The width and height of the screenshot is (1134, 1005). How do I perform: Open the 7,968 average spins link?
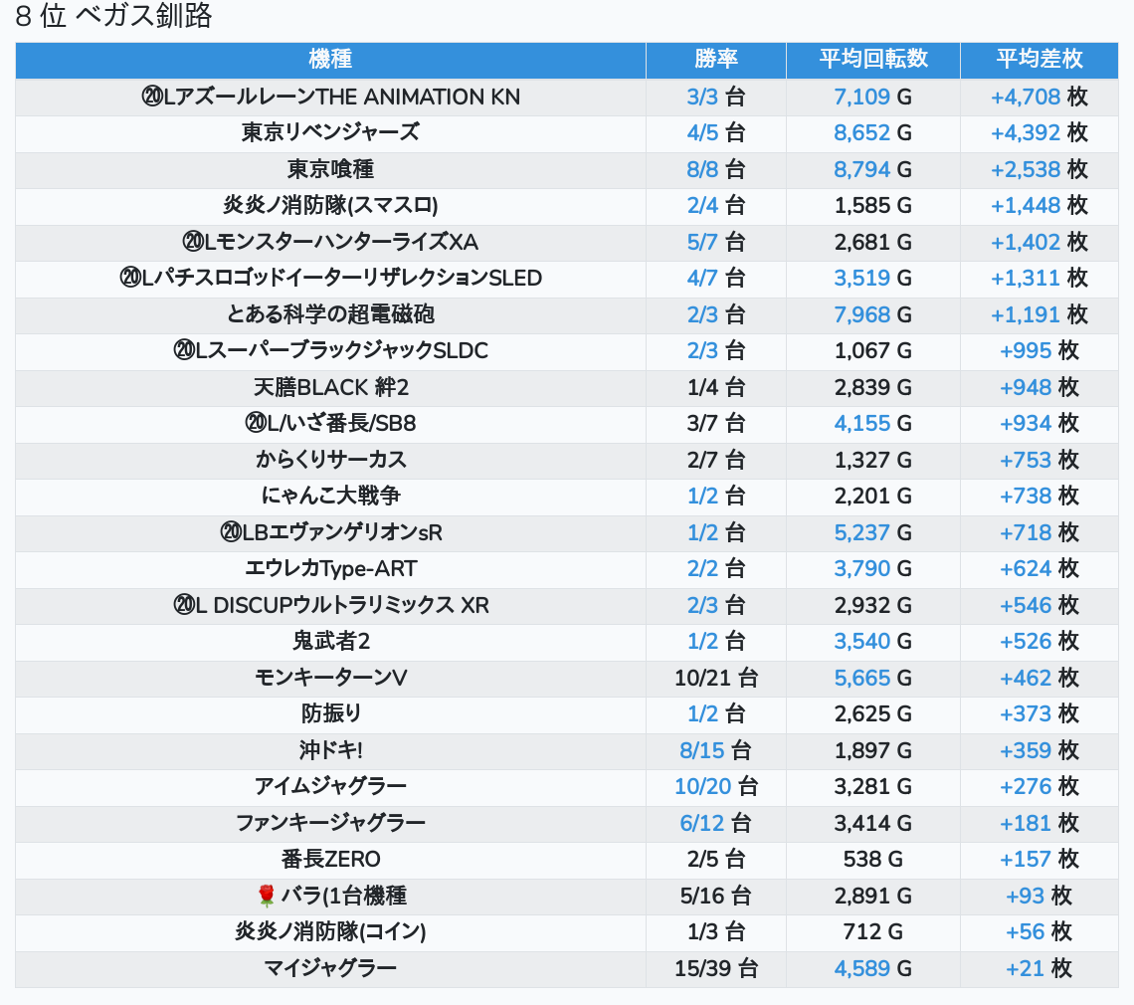pyautogui.click(x=861, y=314)
